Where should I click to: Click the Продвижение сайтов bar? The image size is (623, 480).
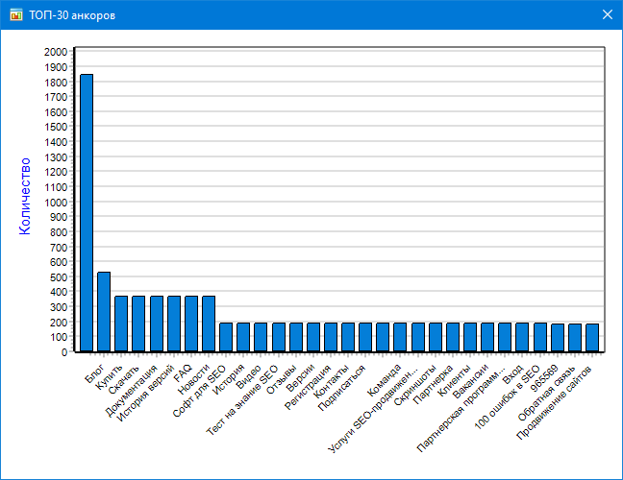point(592,338)
